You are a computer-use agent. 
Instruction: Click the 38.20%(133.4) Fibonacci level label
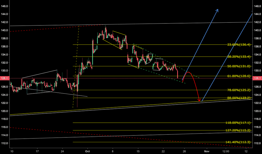pos(239,57)
